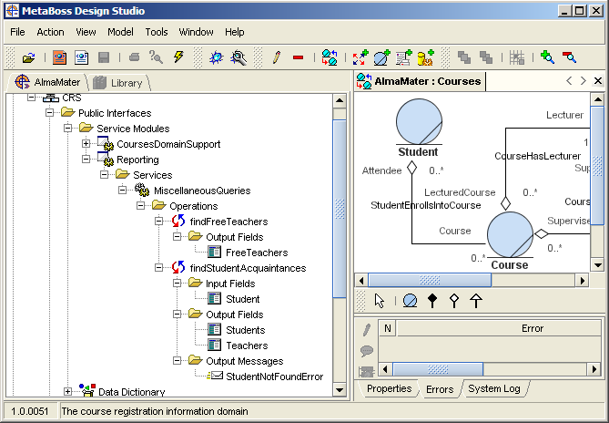This screenshot has width=609, height=423.
Task: Click the Errors panel horizontal scrollbar right arrow
Action: [x=594, y=368]
